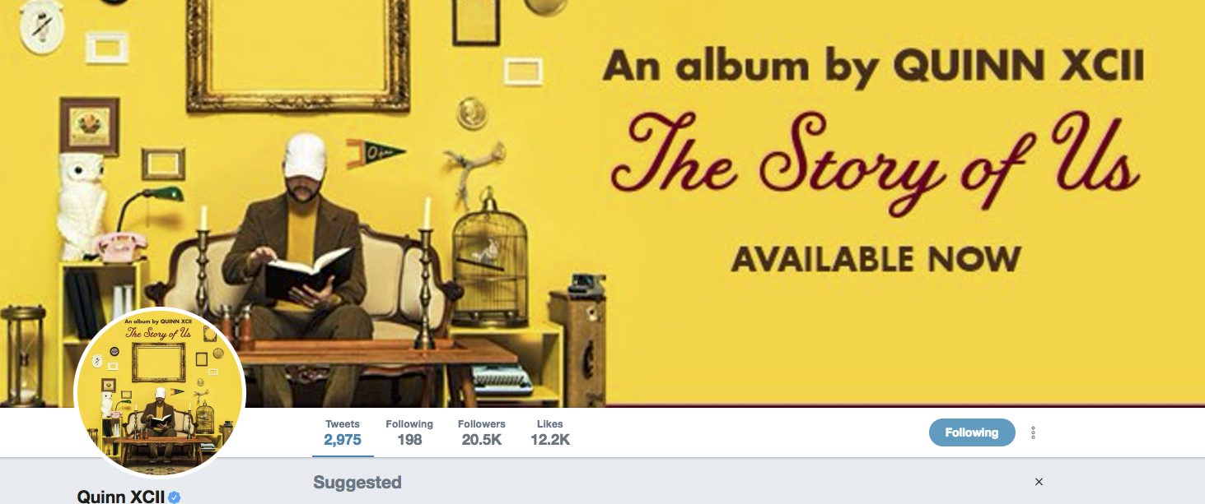Click the hourglass in the header photo
Viewport: 1205px width, 504px height.
[x=24, y=355]
